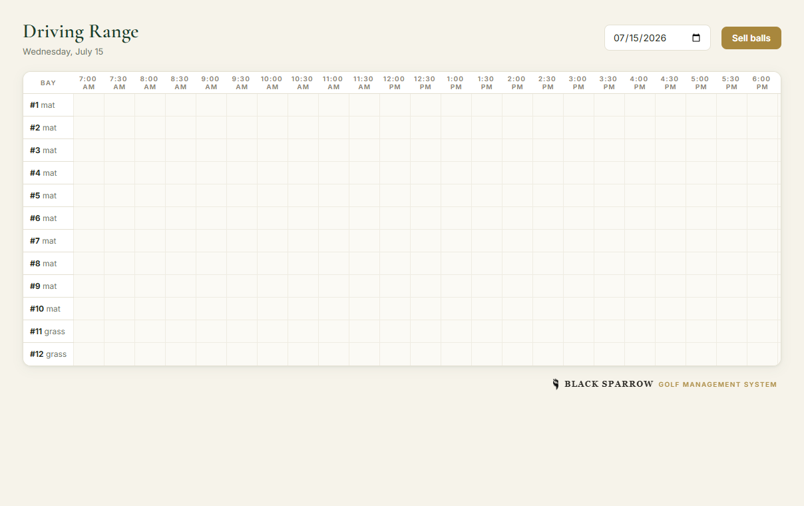Click the 1:30 PM column header
The width and height of the screenshot is (804, 506).
(487, 83)
